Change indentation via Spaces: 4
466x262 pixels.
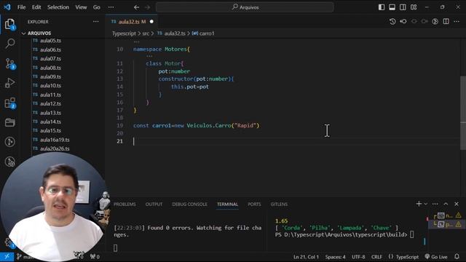(x=335, y=257)
